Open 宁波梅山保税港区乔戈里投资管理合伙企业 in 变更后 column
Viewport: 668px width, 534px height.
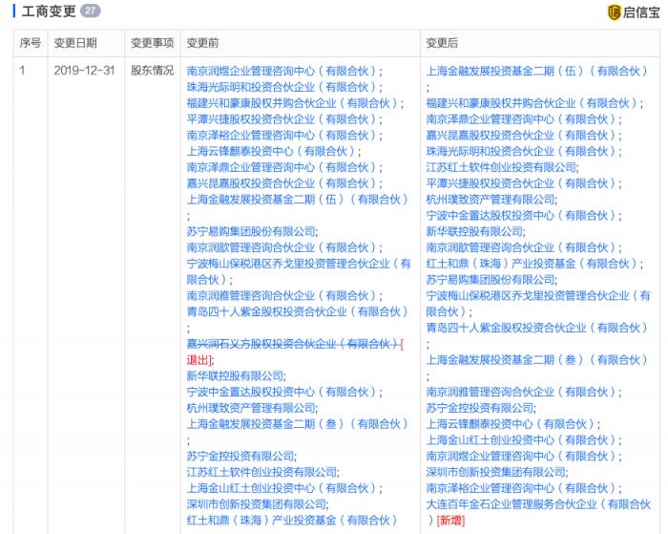(x=538, y=304)
